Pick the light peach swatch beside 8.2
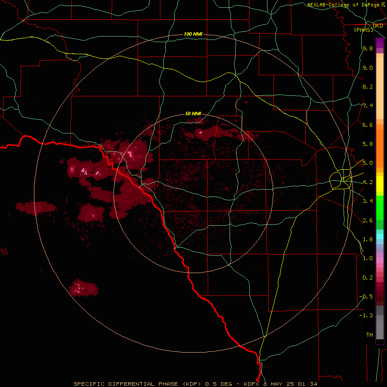Viewport: 387px width, 387px height. tap(380, 88)
